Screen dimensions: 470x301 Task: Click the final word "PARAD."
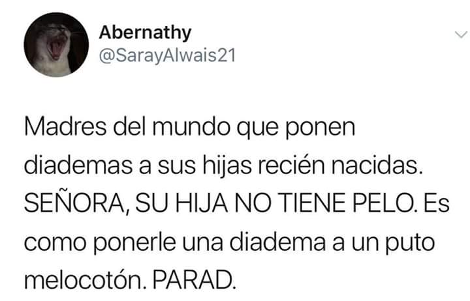point(195,279)
